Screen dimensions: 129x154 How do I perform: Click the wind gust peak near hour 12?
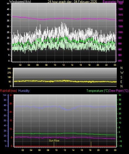(62, 24)
